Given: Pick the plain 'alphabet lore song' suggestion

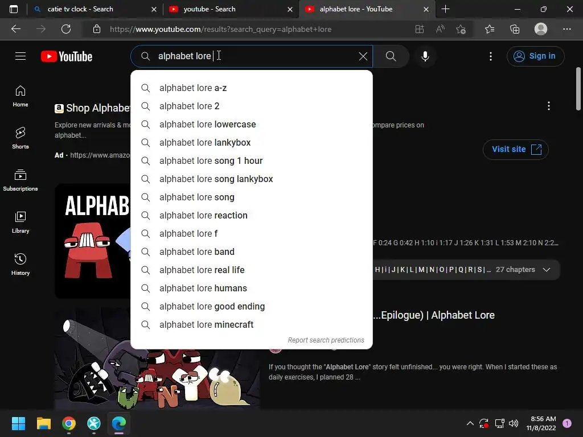Looking at the screenshot, I should coord(252,197).
